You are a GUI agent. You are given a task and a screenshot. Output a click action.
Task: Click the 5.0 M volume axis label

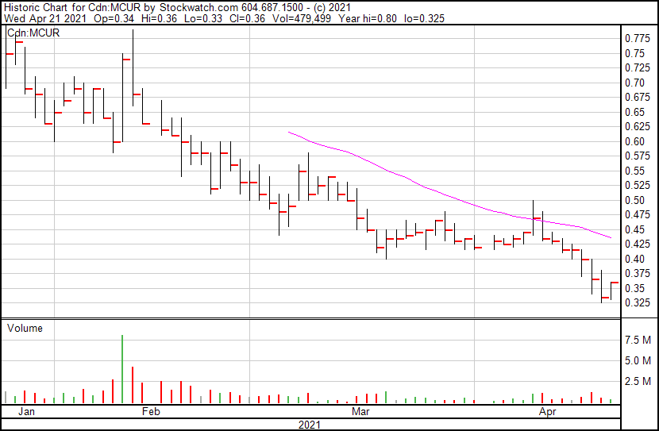[638, 361]
